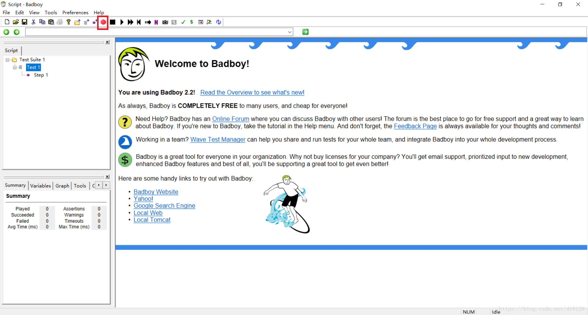The width and height of the screenshot is (588, 315).
Task: Add a new Test with the document-plus icon
Action: tap(86, 22)
